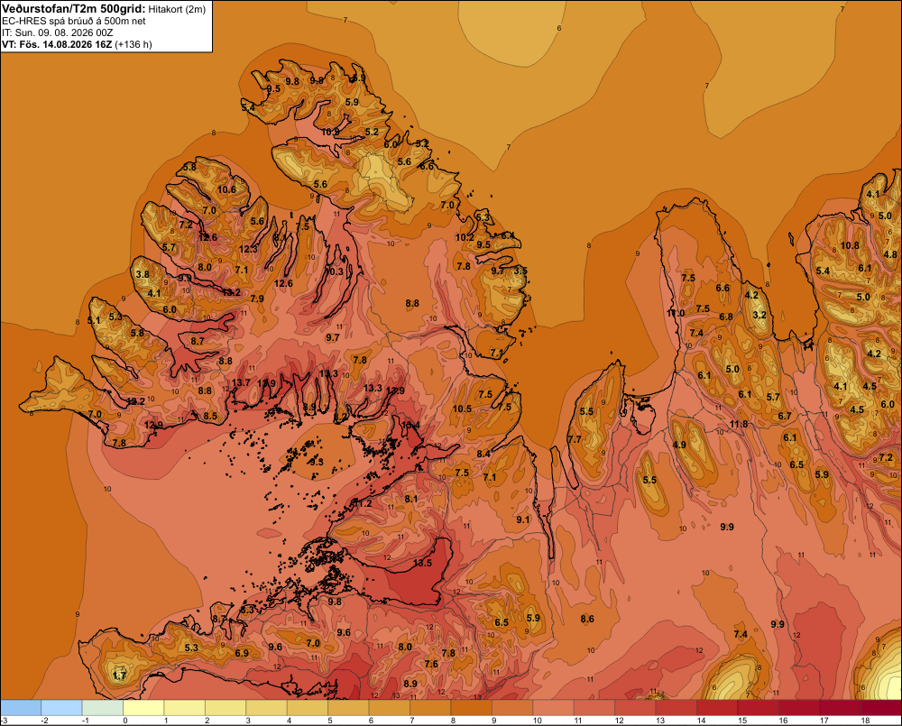Click the 10.8 temperature label
902x726 pixels.
(x=850, y=245)
